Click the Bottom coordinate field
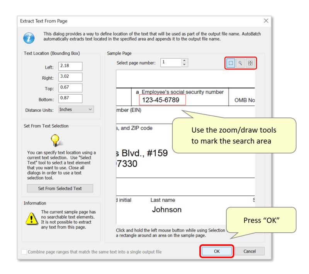 coord(70,99)
